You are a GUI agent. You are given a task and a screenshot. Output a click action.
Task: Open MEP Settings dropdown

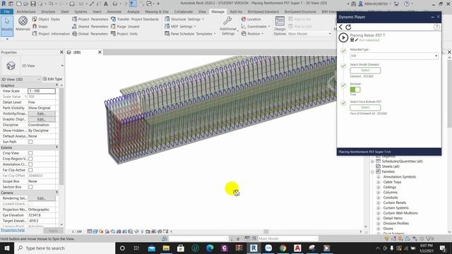coord(180,26)
